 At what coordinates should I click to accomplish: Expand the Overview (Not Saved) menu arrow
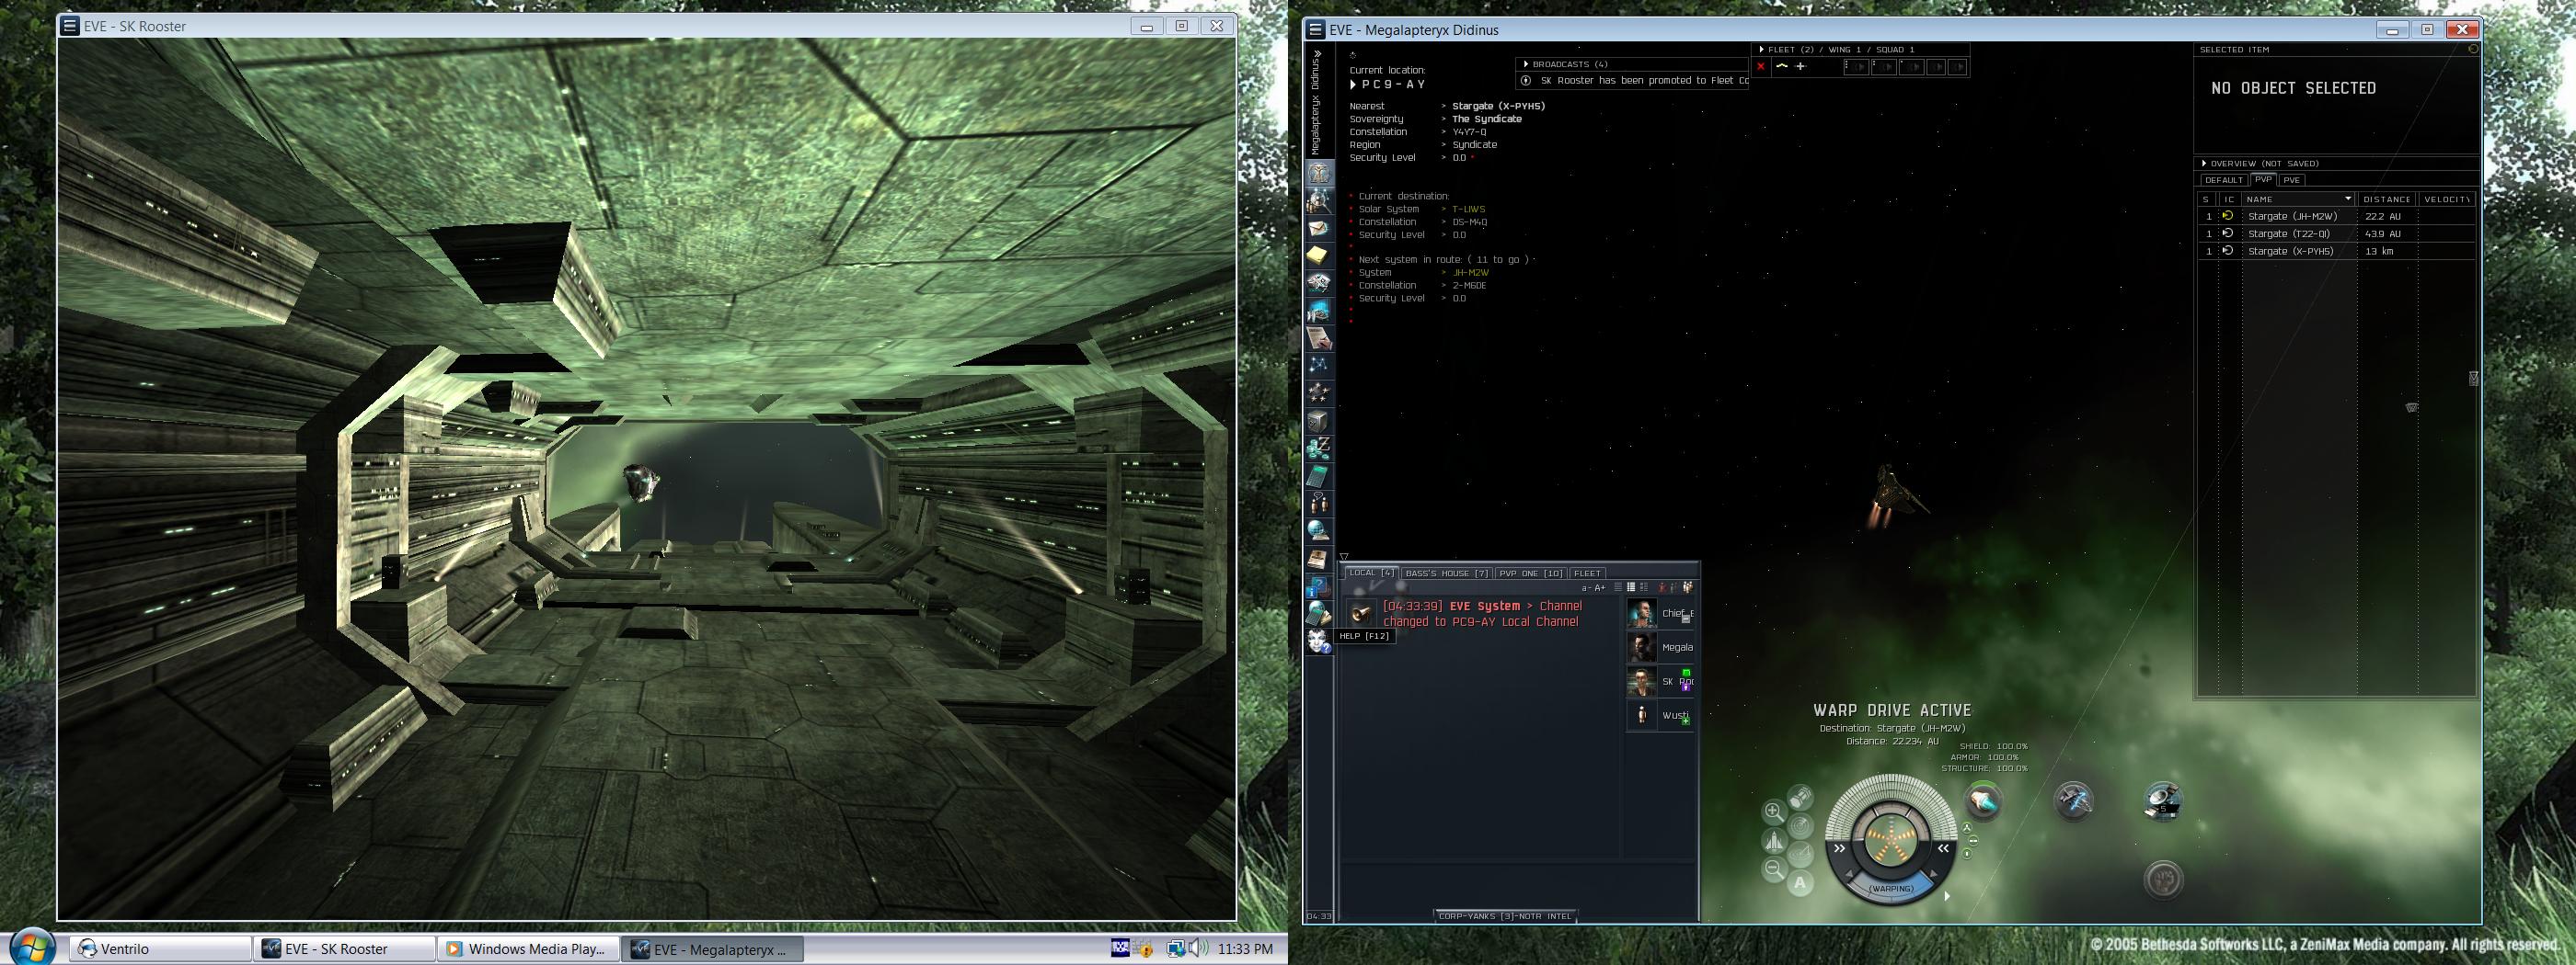(2203, 163)
